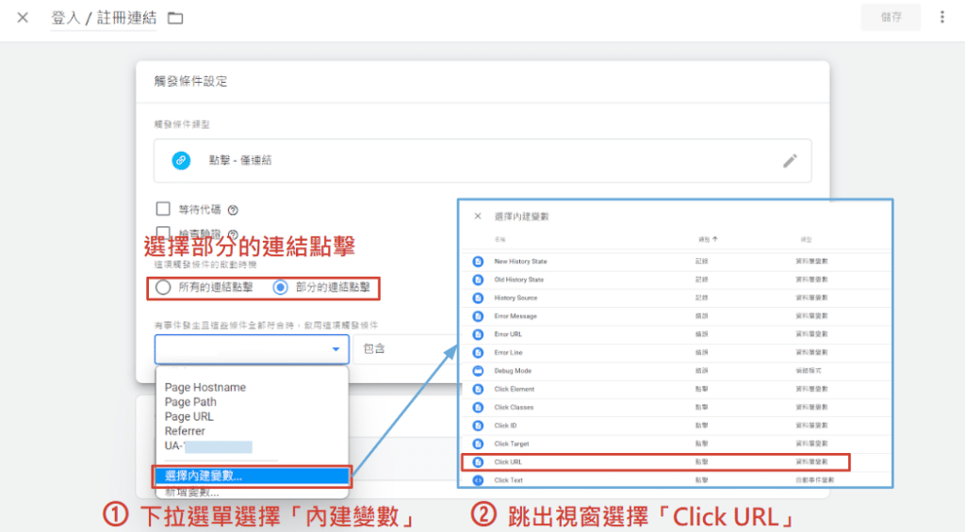Open the 包含 operator dropdown
This screenshot has height=532, width=965.
396,349
